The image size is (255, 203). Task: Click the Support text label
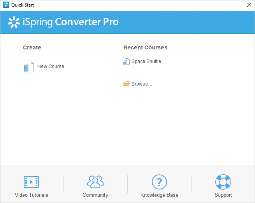(223, 195)
